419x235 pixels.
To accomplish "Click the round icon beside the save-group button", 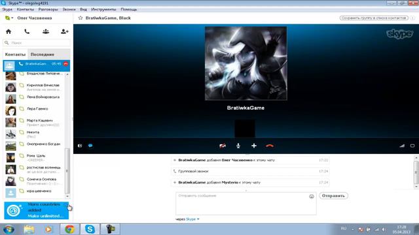I will coord(412,18).
